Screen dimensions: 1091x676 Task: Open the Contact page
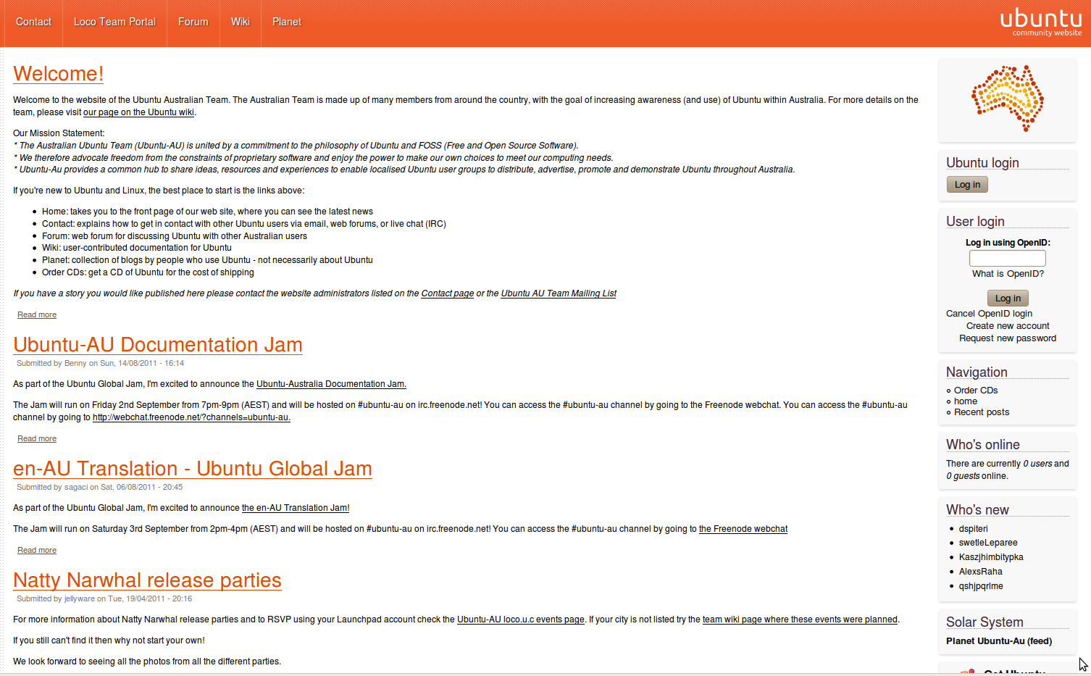pos(33,22)
